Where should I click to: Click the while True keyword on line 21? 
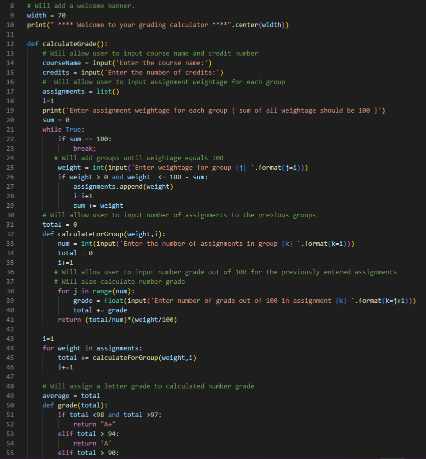coord(64,129)
